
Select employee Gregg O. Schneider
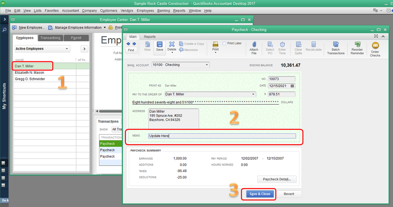(x=30, y=79)
